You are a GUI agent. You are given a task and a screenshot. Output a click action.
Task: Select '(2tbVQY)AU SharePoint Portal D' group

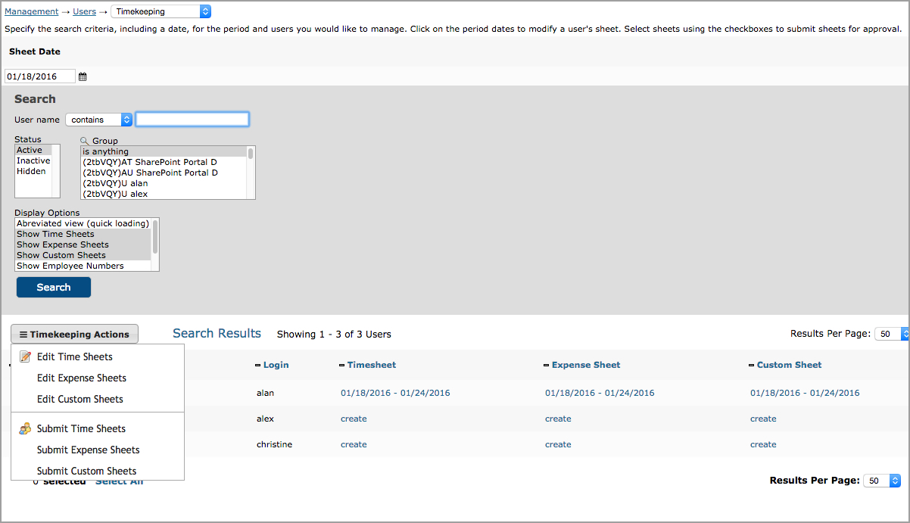164,173
